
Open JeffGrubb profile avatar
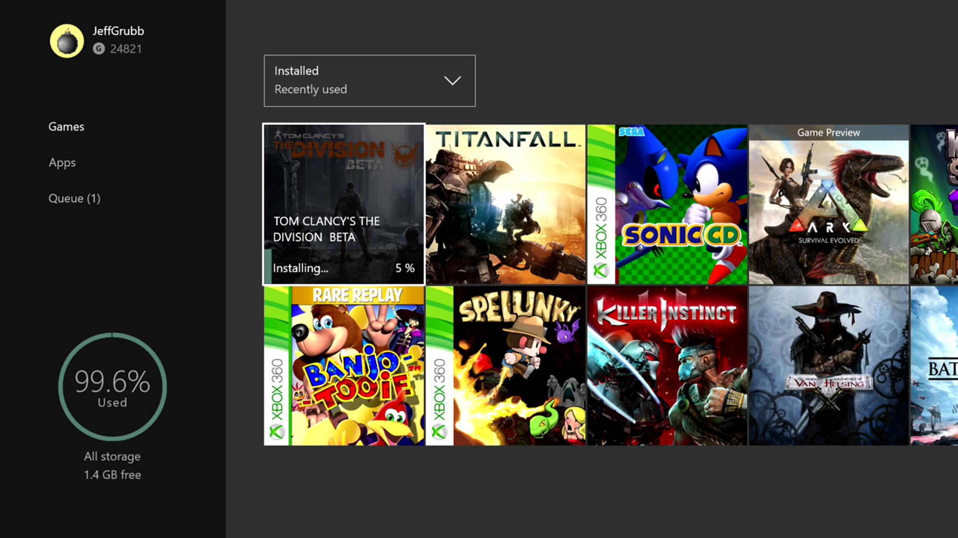tap(67, 41)
